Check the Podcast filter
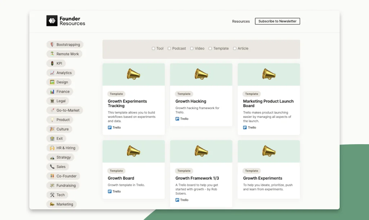This screenshot has height=220, width=369. pos(170,48)
